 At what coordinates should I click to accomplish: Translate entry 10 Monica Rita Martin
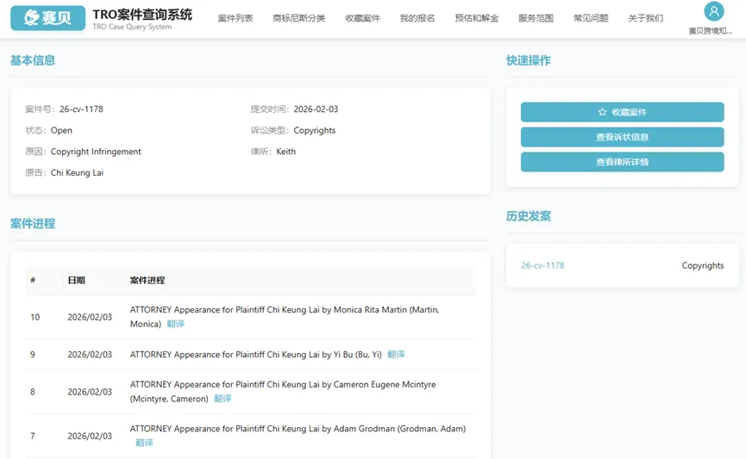pos(175,324)
